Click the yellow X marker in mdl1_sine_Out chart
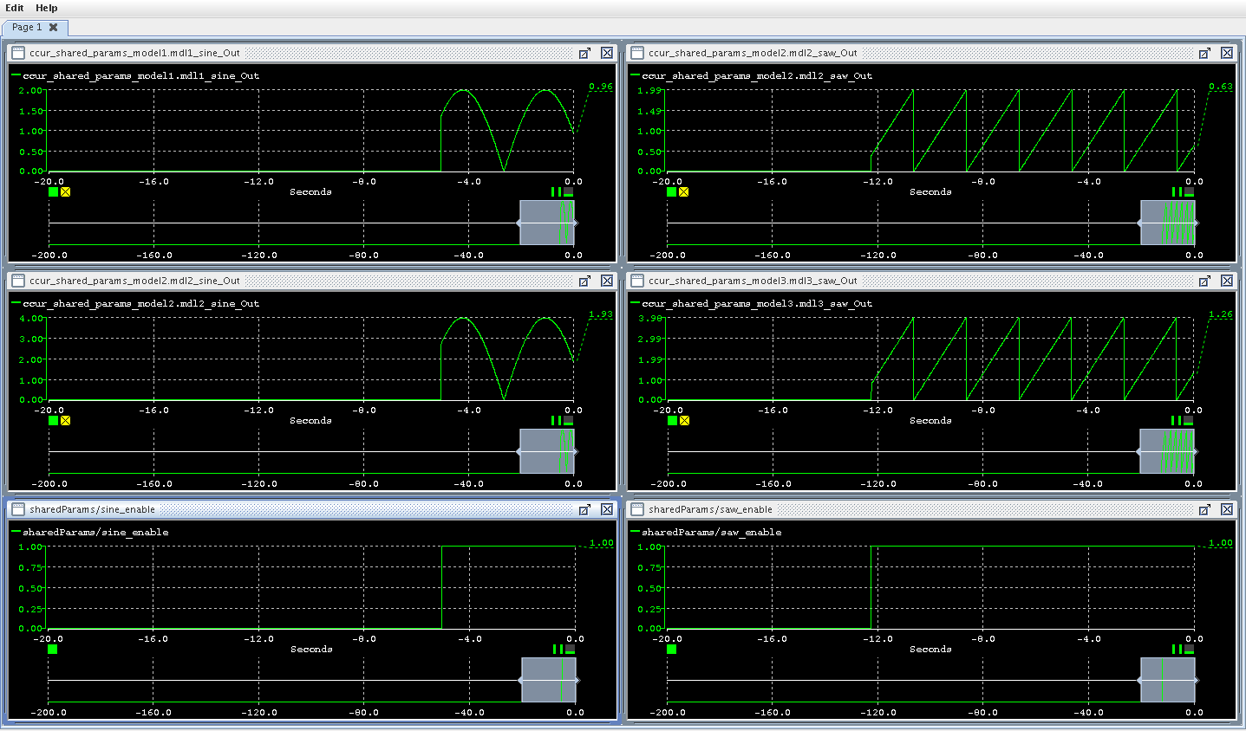Screen dimensions: 1246x731 (x=66, y=192)
